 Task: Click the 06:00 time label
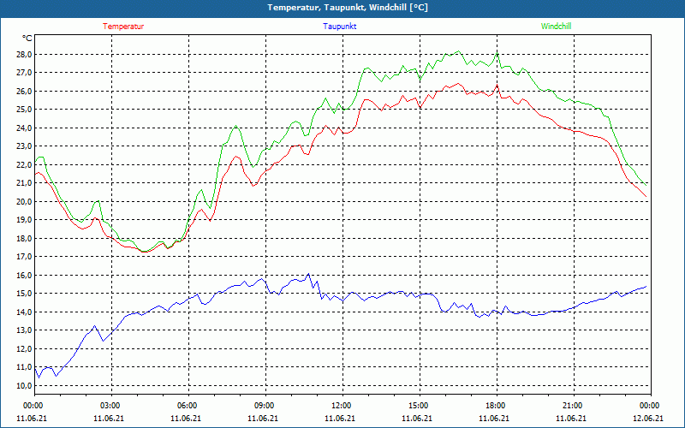click(188, 406)
